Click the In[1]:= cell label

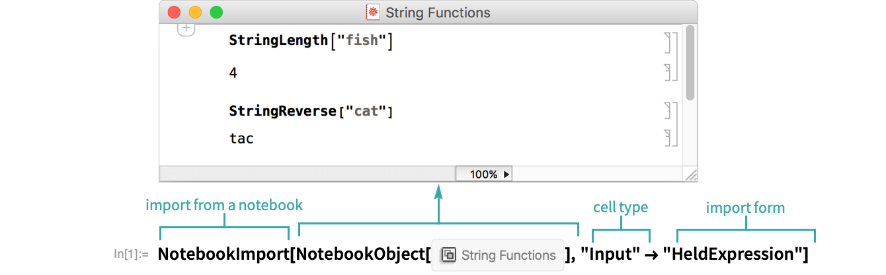132,254
